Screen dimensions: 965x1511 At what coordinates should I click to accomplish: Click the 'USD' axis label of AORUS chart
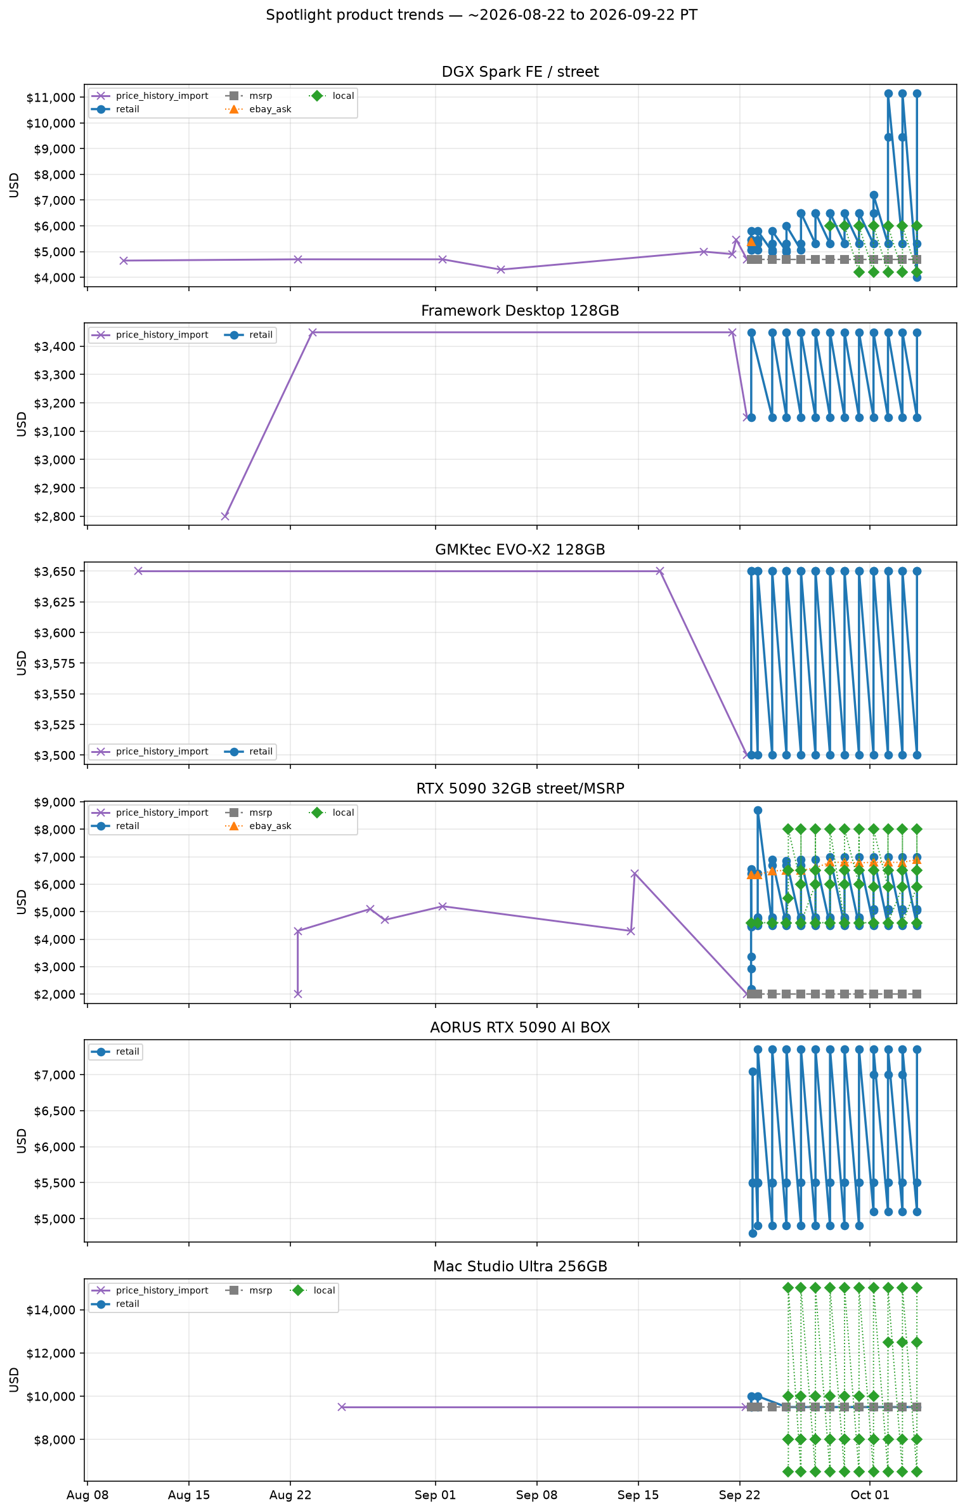(22, 1140)
